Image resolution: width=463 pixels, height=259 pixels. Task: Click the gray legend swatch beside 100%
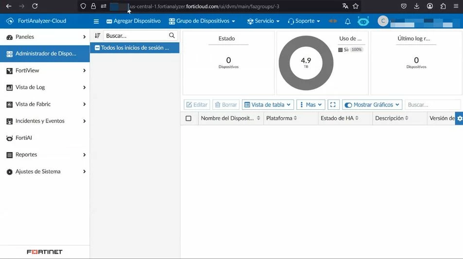click(341, 50)
